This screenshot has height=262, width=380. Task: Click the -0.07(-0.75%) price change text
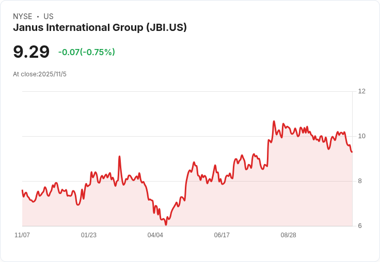point(87,52)
